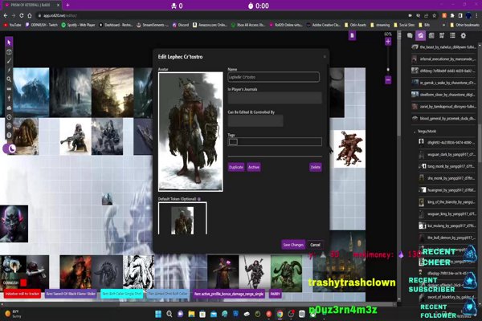Switch to the Compendium tab
The height and width of the screenshot is (321, 482).
coord(442,35)
